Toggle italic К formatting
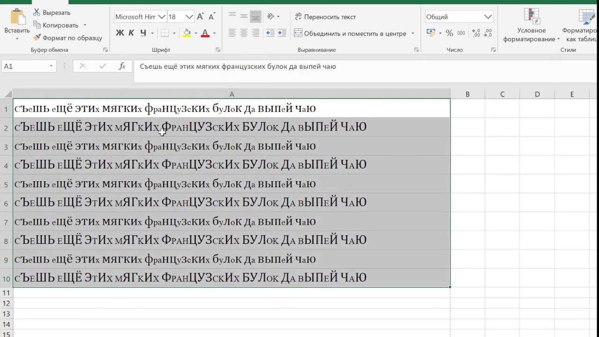 131,33
